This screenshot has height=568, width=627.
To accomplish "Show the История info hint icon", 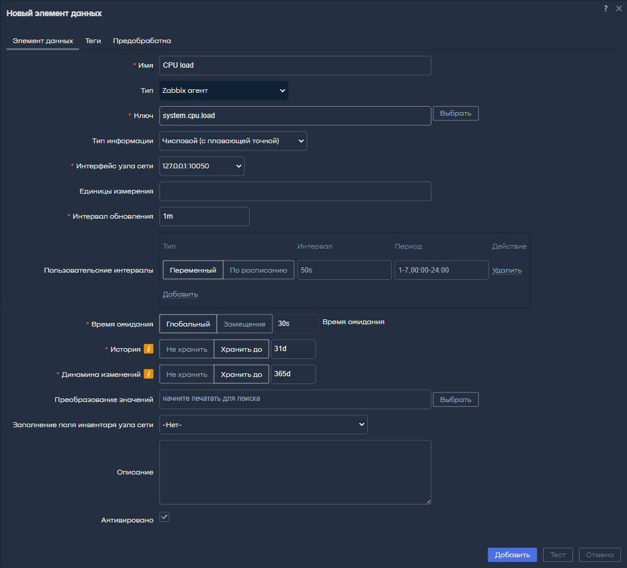I will pos(148,349).
